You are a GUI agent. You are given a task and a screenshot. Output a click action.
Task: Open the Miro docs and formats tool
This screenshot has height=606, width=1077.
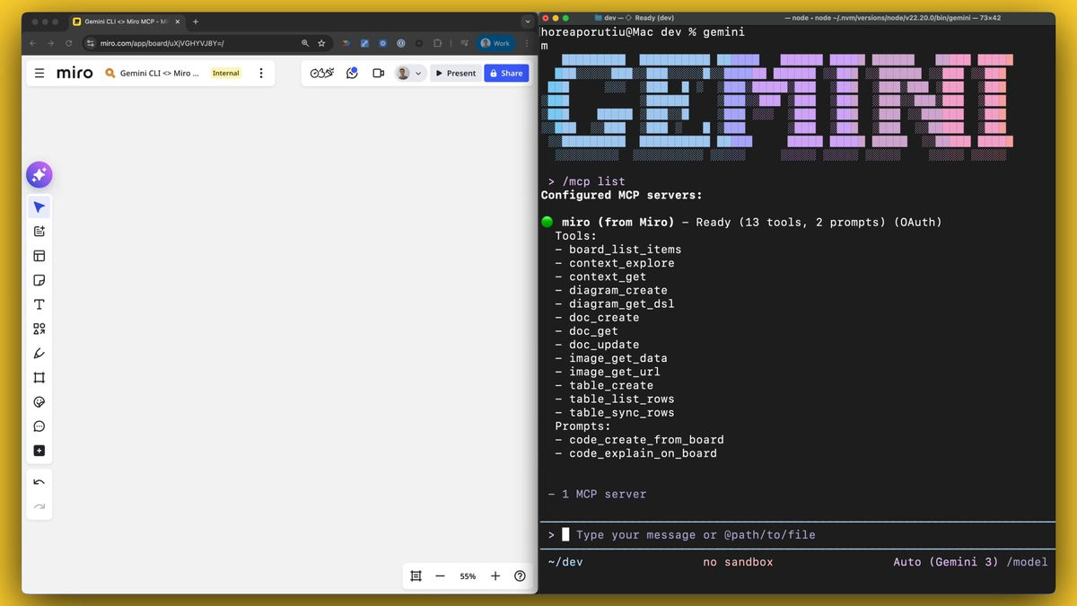pyautogui.click(x=39, y=232)
